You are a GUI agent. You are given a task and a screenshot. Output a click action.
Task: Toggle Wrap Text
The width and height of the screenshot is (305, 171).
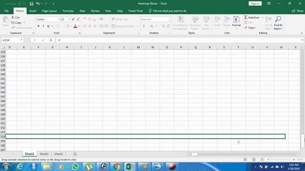(120, 19)
